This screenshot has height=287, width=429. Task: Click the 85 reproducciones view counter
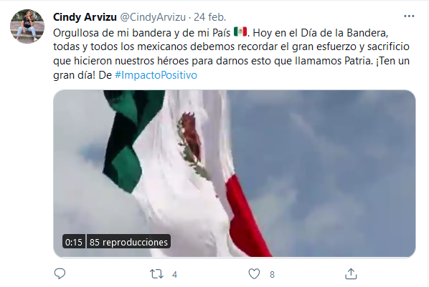pos(128,242)
